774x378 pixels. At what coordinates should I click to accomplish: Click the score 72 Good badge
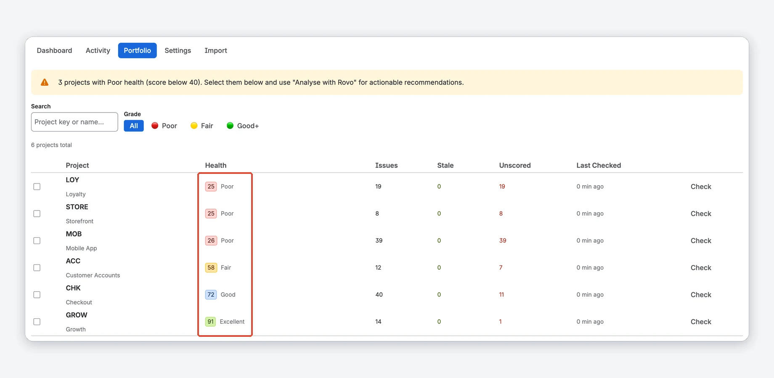(x=211, y=294)
